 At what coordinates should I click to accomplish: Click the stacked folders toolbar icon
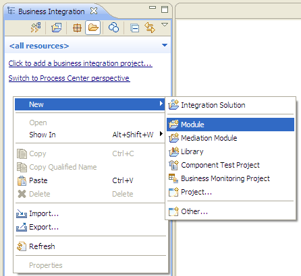coord(56,28)
